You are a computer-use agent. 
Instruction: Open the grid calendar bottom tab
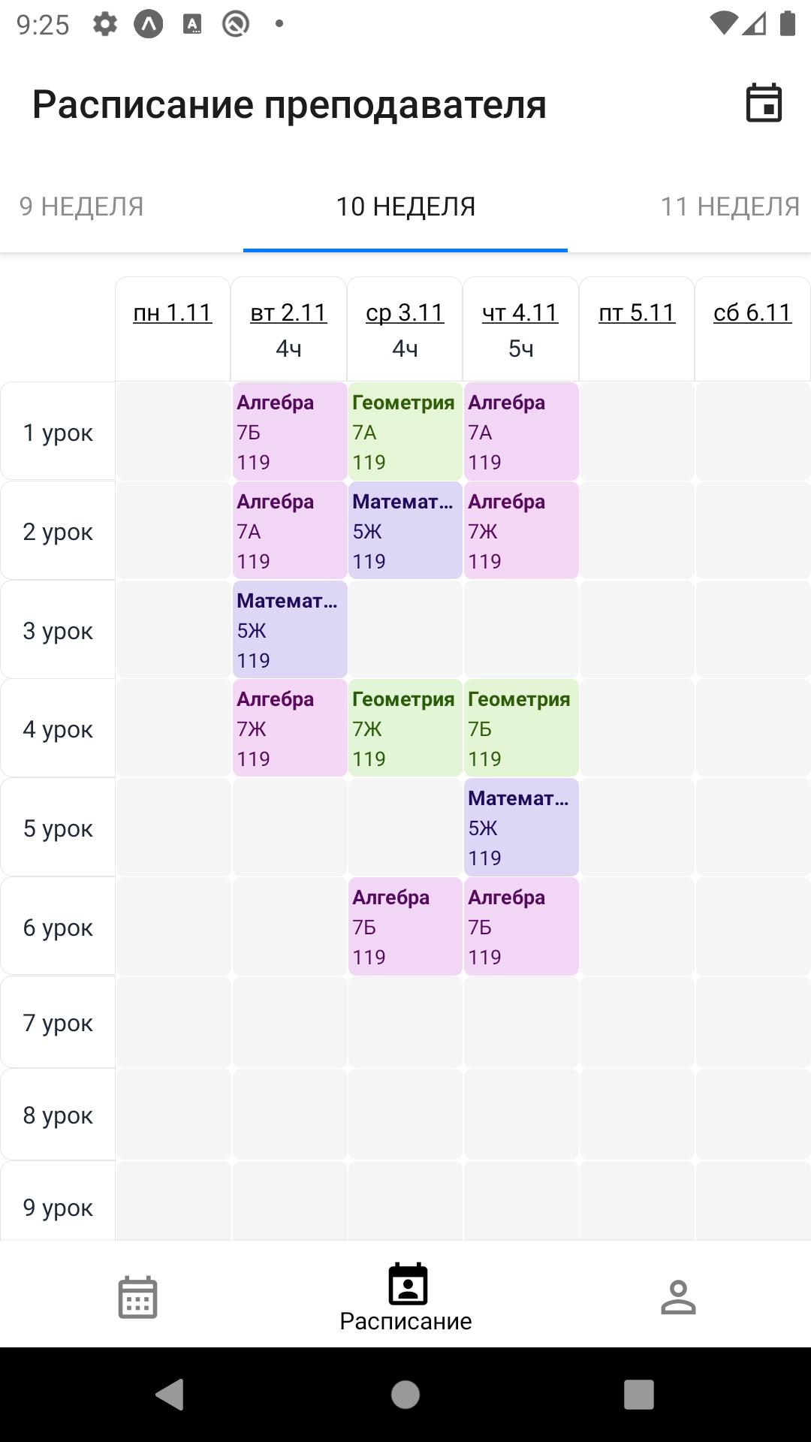click(137, 1296)
